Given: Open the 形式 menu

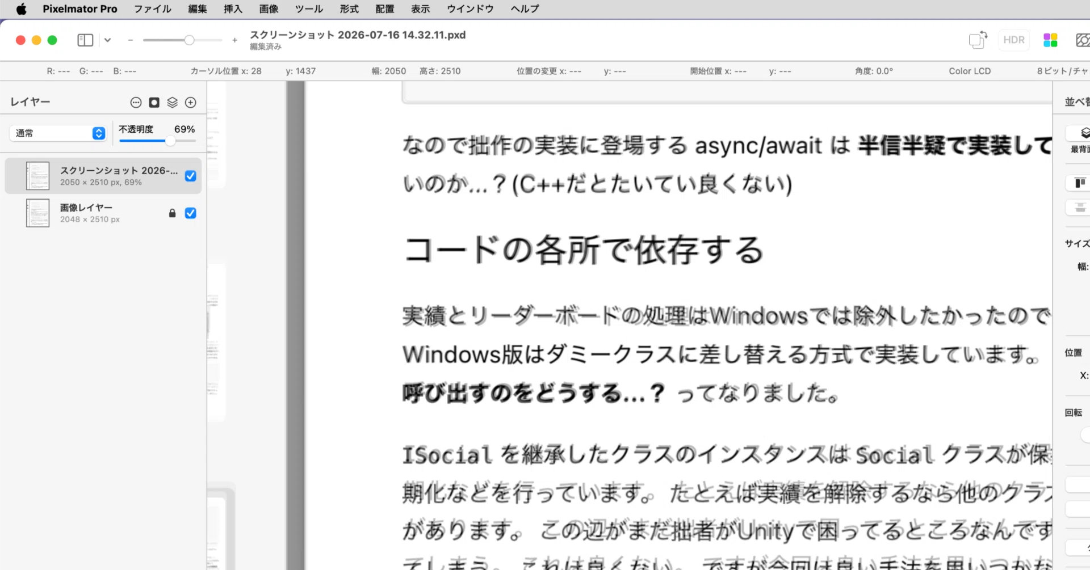Looking at the screenshot, I should pos(349,9).
